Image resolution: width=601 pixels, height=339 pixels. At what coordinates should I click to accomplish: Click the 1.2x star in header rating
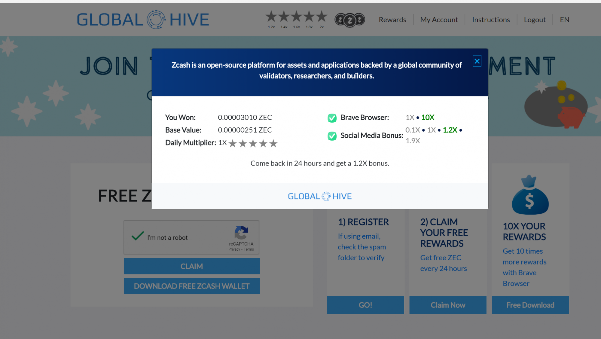271,17
